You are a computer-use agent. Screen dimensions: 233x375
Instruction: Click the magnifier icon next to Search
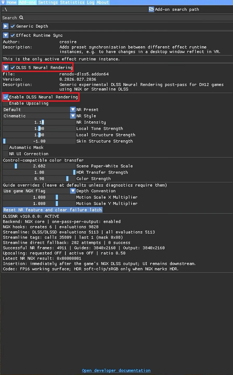(21, 18)
